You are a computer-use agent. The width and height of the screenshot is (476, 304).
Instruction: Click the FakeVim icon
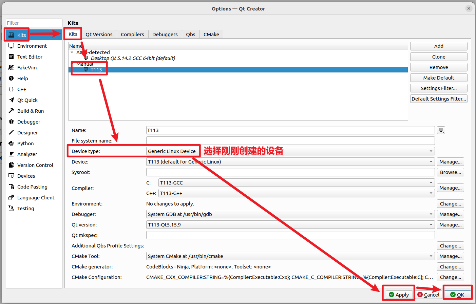(x=11, y=67)
